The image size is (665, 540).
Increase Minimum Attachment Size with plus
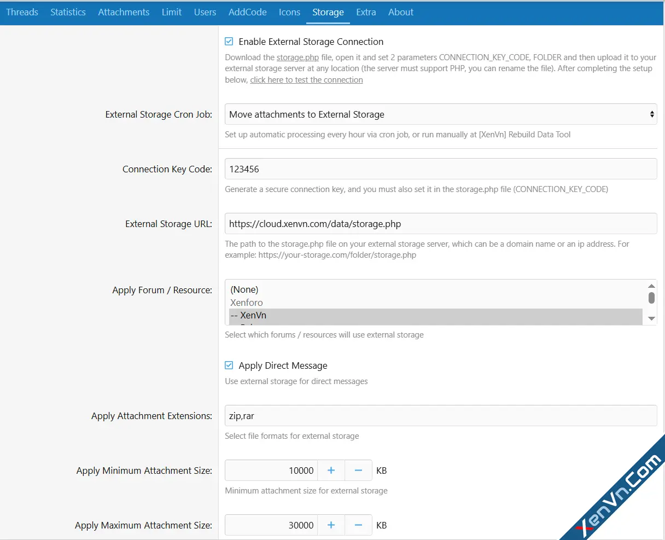[x=331, y=471]
